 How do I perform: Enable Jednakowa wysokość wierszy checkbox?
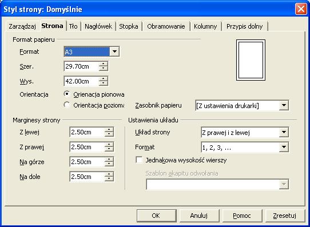pos(139,160)
